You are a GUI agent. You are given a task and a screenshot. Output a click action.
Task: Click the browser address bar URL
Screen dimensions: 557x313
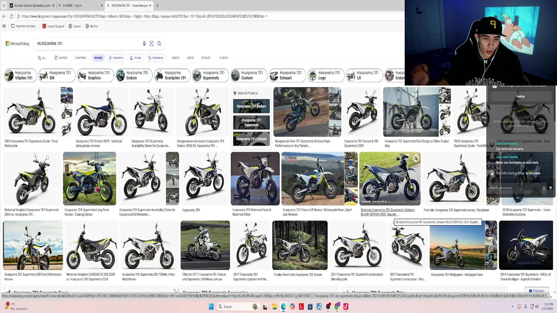pos(144,16)
